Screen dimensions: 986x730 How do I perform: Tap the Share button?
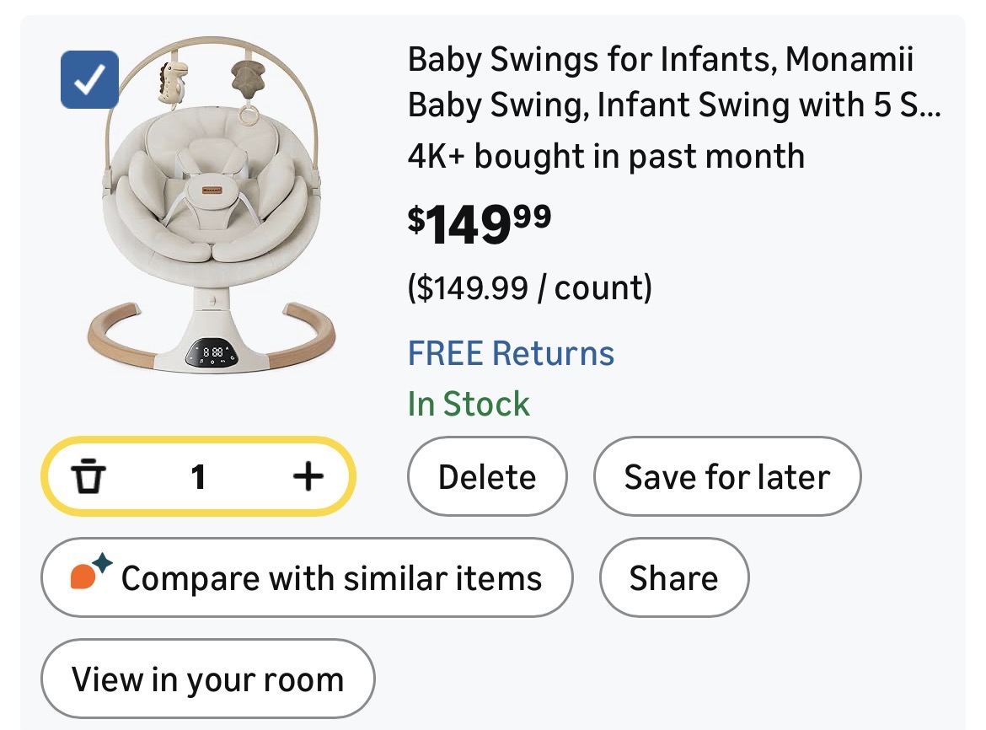(x=673, y=578)
